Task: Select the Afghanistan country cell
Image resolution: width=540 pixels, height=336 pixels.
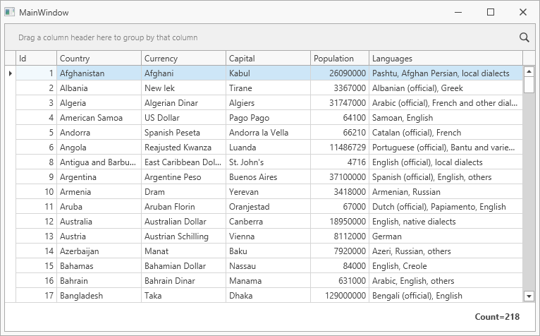Action: click(99, 73)
